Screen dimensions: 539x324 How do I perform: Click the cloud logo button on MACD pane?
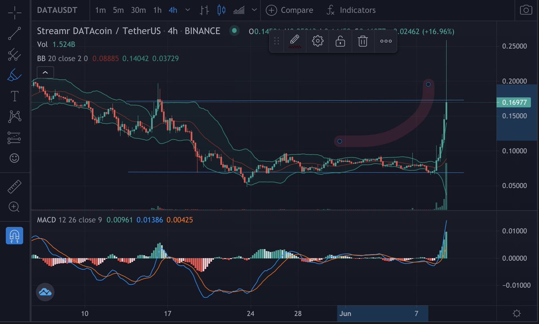click(45, 292)
